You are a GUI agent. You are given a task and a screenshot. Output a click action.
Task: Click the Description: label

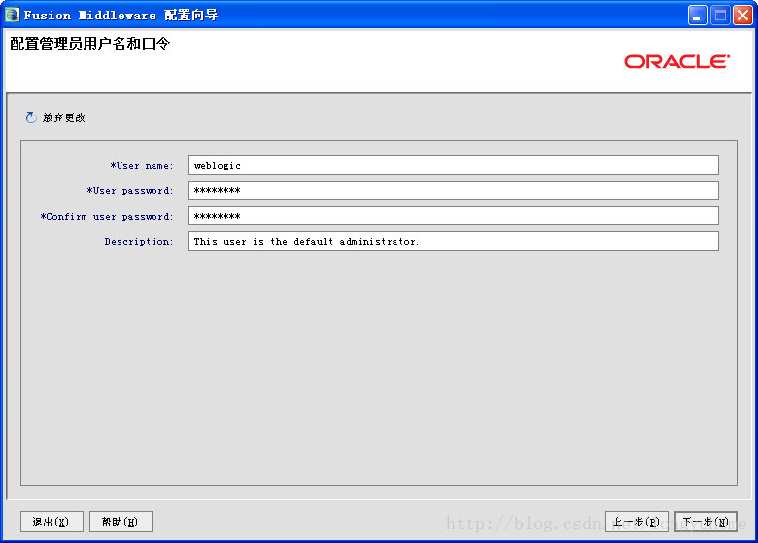pos(139,241)
